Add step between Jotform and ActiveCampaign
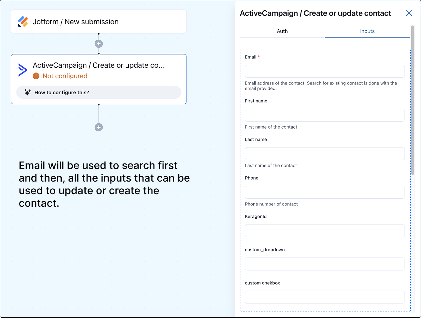The width and height of the screenshot is (421, 318). (x=99, y=44)
